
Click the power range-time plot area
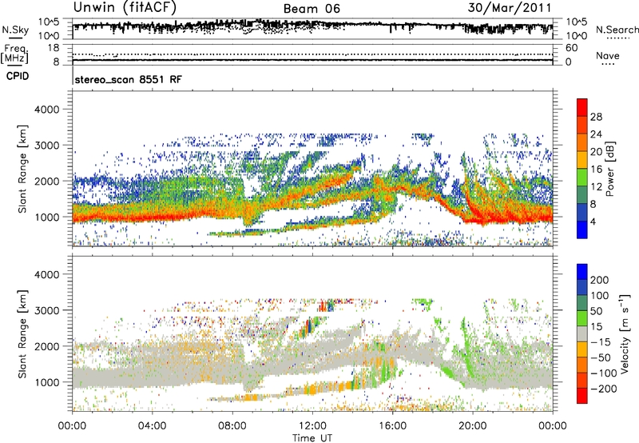312,169
